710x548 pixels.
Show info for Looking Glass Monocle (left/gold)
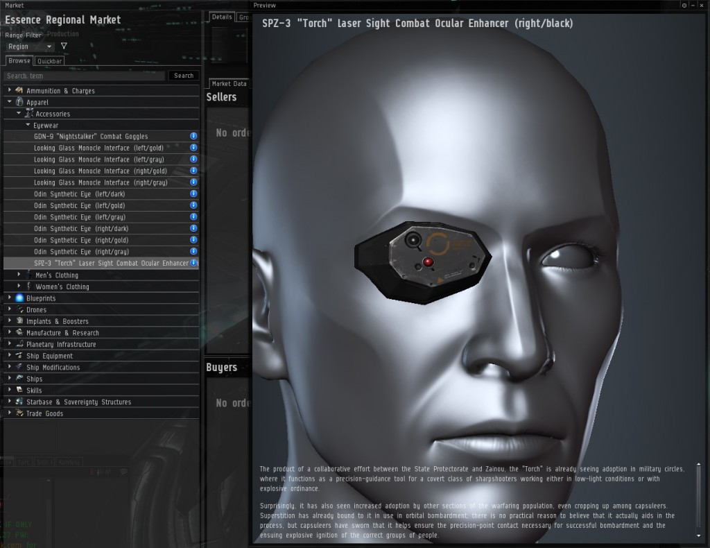click(x=193, y=148)
